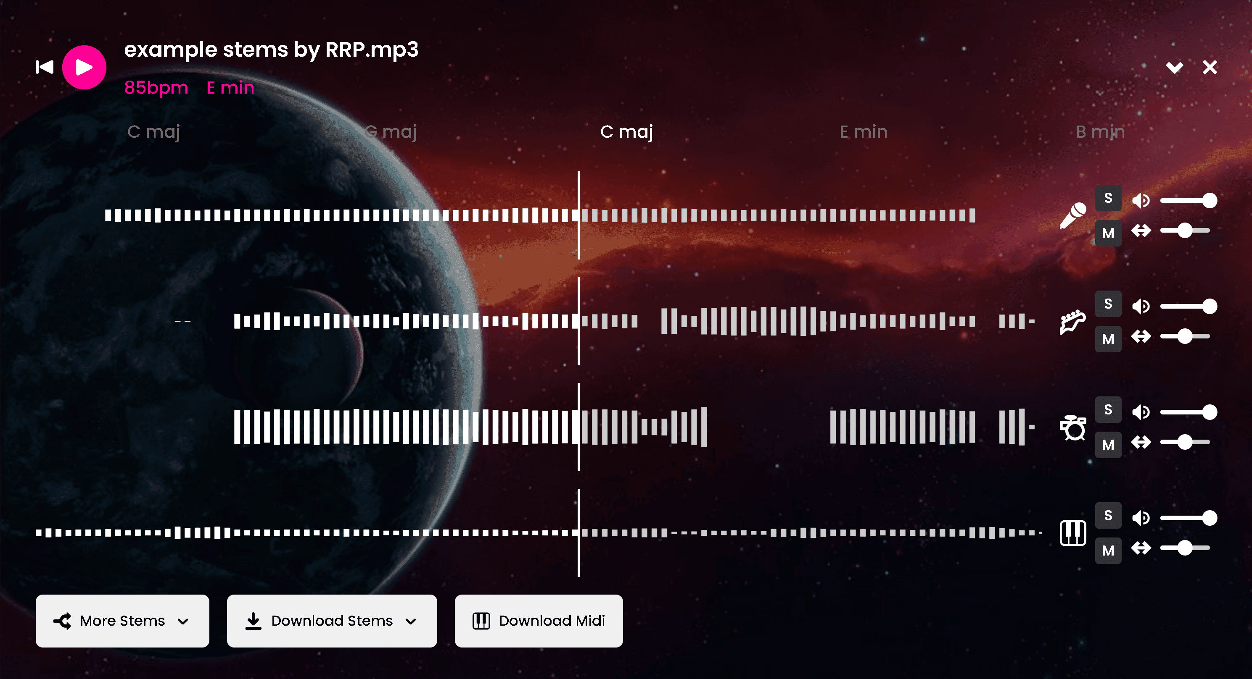Click the drums pan slider
The width and height of the screenshot is (1252, 679).
(1185, 442)
